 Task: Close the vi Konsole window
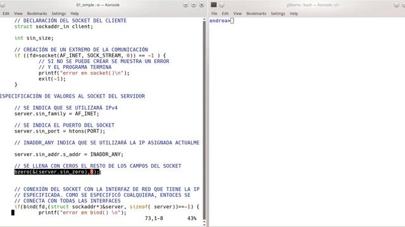pos(201,5)
